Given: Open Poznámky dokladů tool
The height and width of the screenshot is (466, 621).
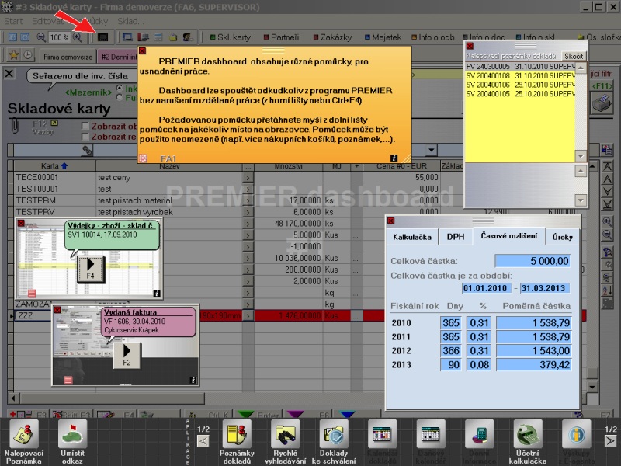Looking at the screenshot, I should (237, 441).
